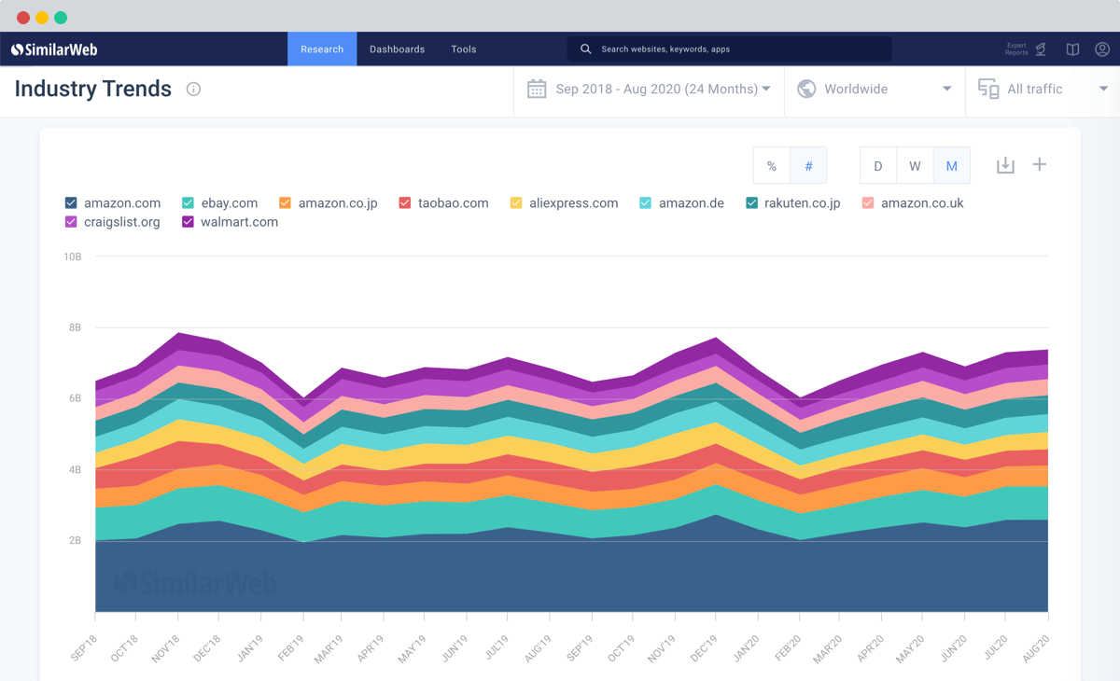Click the calendar icon

[x=537, y=89]
